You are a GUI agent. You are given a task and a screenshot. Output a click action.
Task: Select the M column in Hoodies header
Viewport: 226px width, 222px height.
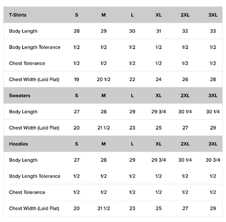coord(104,144)
